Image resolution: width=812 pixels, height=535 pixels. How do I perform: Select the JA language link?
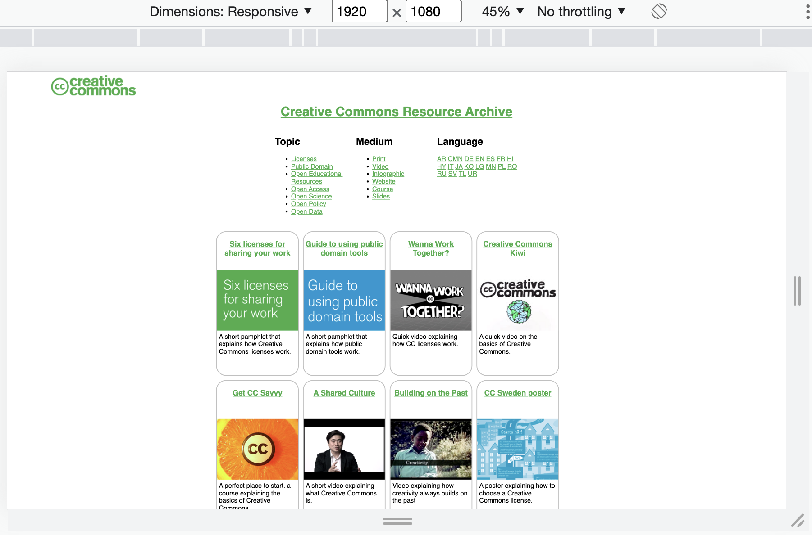(x=459, y=166)
